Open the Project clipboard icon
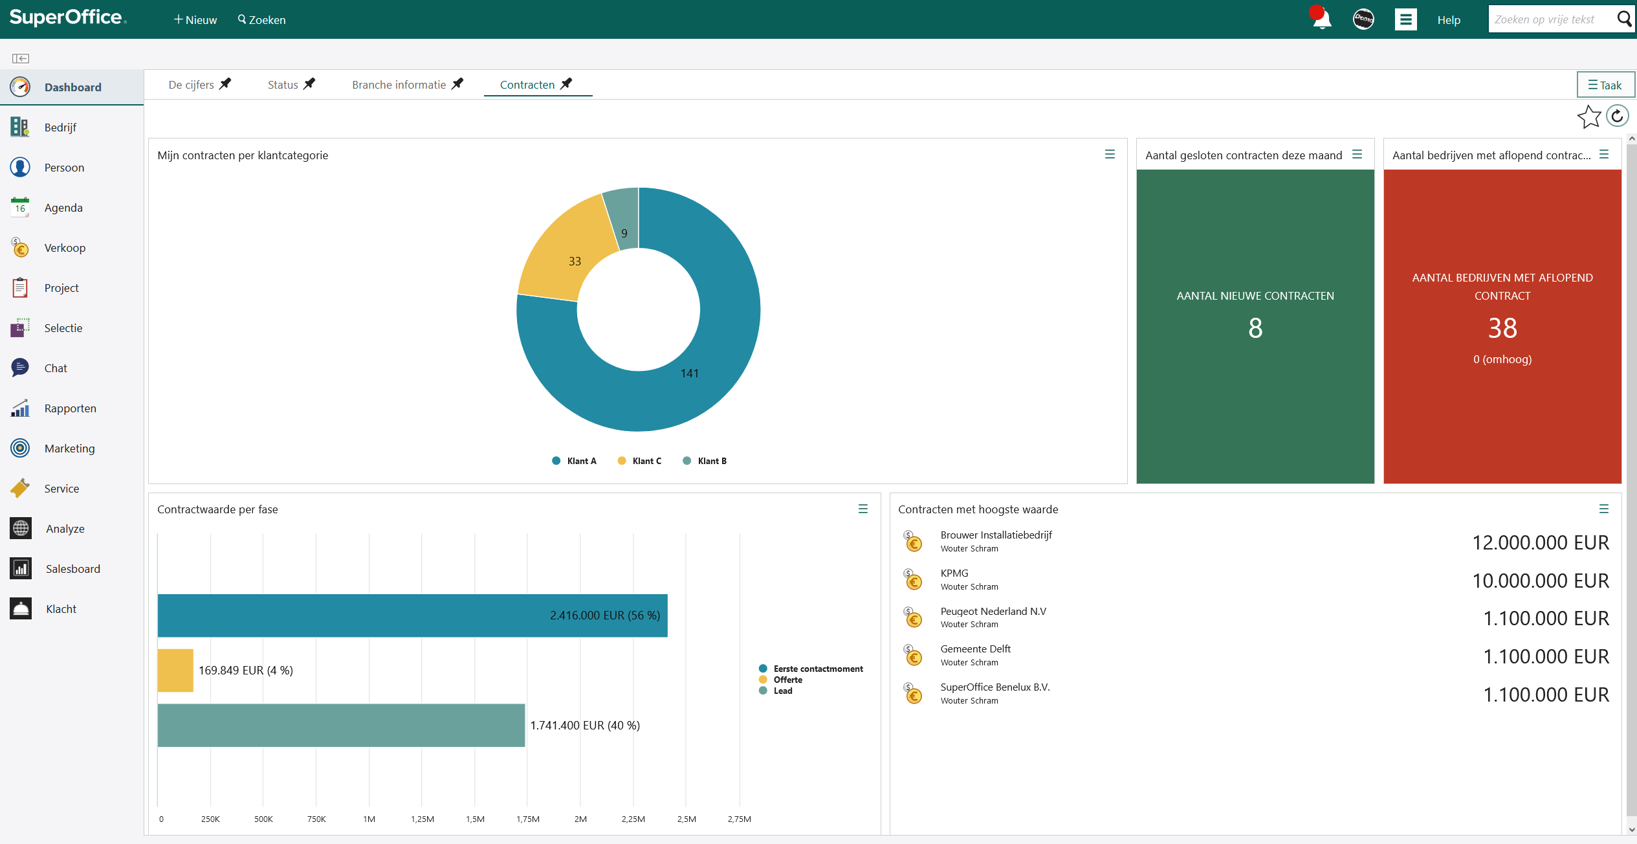1637x844 pixels. tap(20, 287)
